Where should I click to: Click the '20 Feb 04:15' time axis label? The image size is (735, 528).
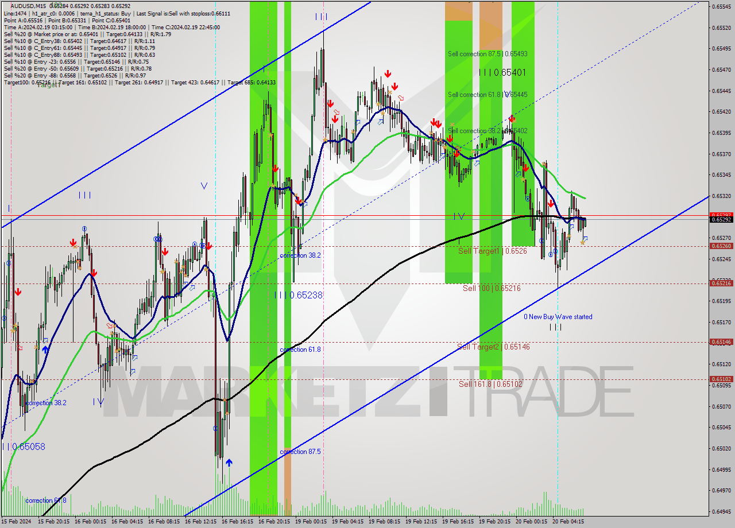point(568,522)
